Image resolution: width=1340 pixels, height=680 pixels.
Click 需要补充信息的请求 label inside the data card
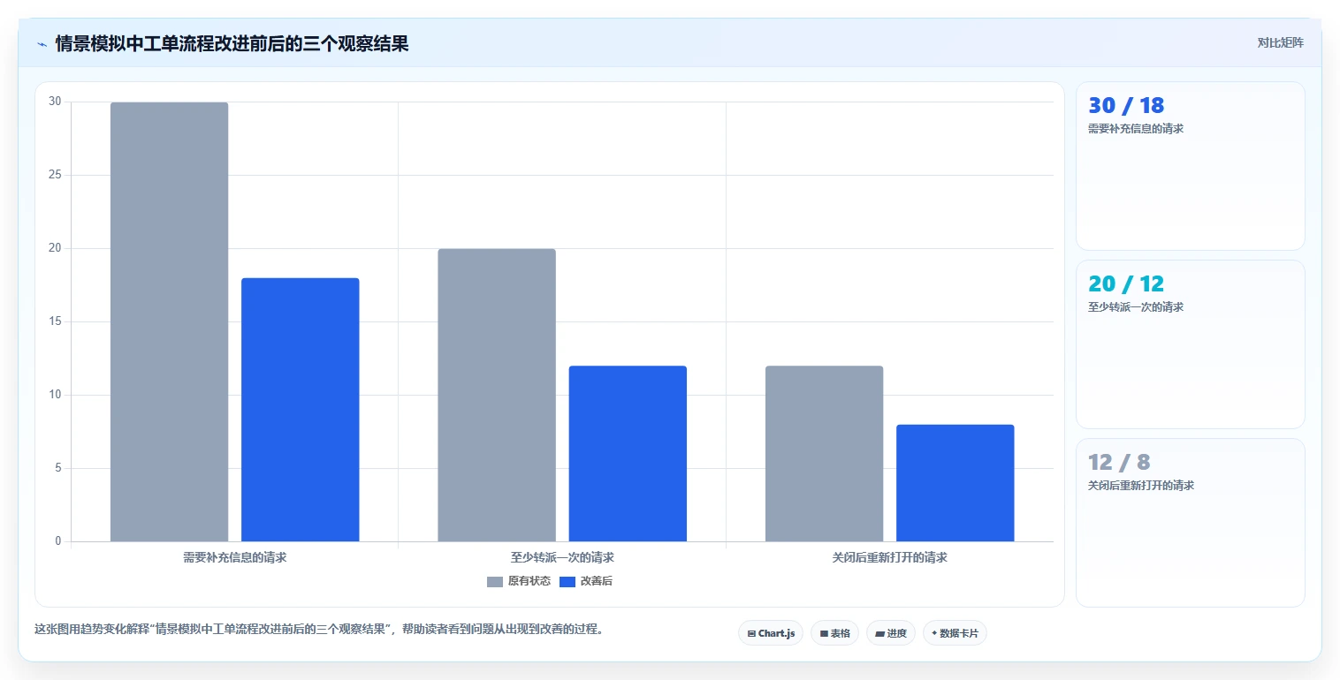[1135, 129]
